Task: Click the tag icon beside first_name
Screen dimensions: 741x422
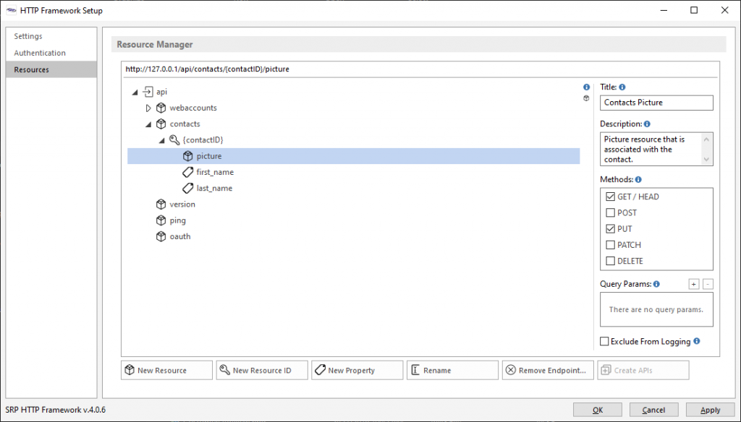Action: (x=187, y=172)
